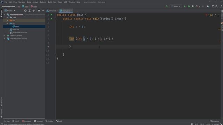The height and width of the screenshot is (125, 223).
Task: Build the project with the hammer icon
Action: pyautogui.click(x=167, y=6)
